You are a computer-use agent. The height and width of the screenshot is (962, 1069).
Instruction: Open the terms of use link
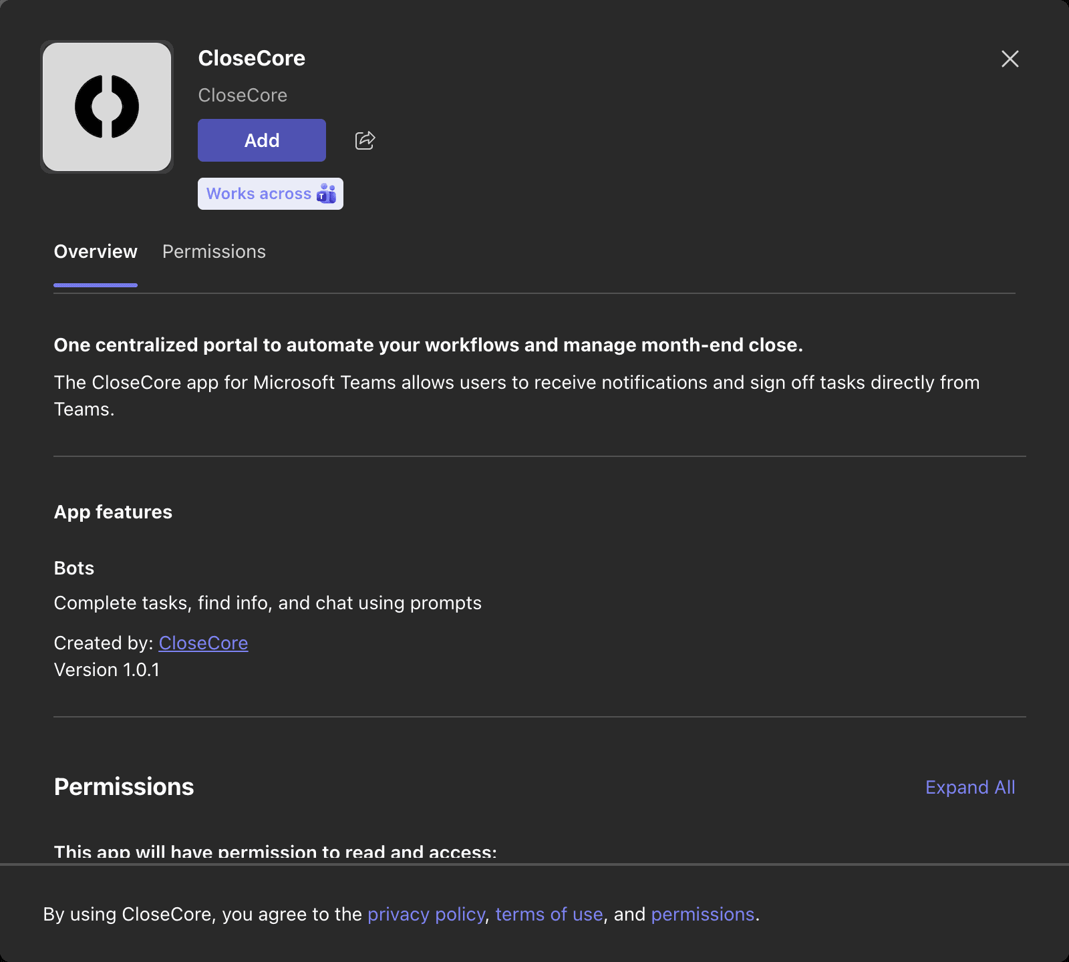click(549, 914)
